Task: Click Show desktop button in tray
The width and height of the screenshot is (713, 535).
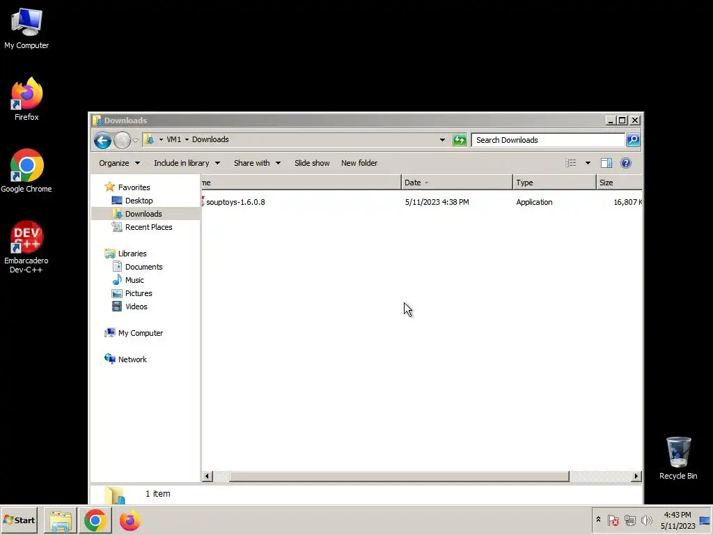Action: click(705, 520)
